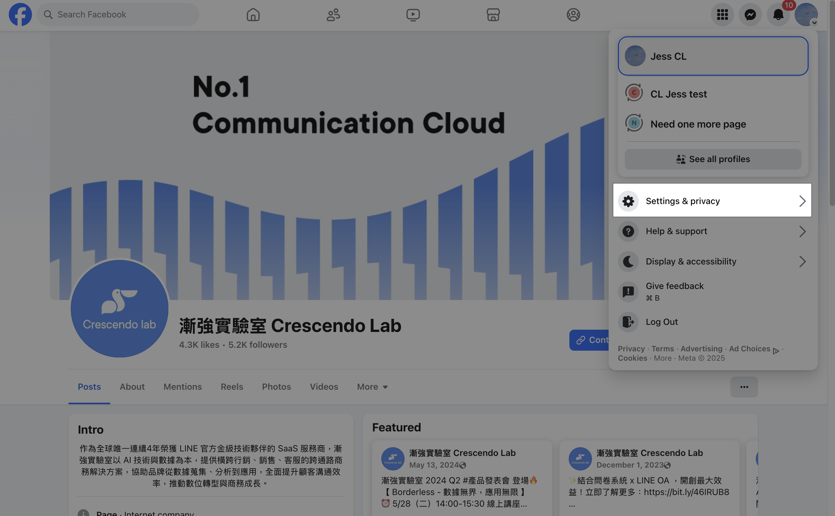Open the May 13, 2024 featured post date
This screenshot has height=516, width=835.
point(434,465)
